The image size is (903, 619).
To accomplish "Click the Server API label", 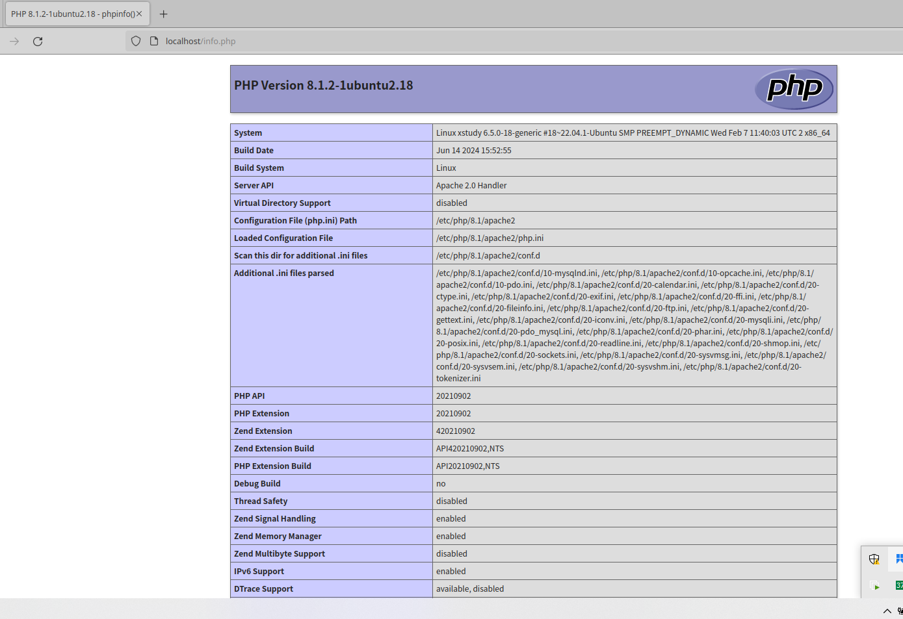I will tap(254, 185).
